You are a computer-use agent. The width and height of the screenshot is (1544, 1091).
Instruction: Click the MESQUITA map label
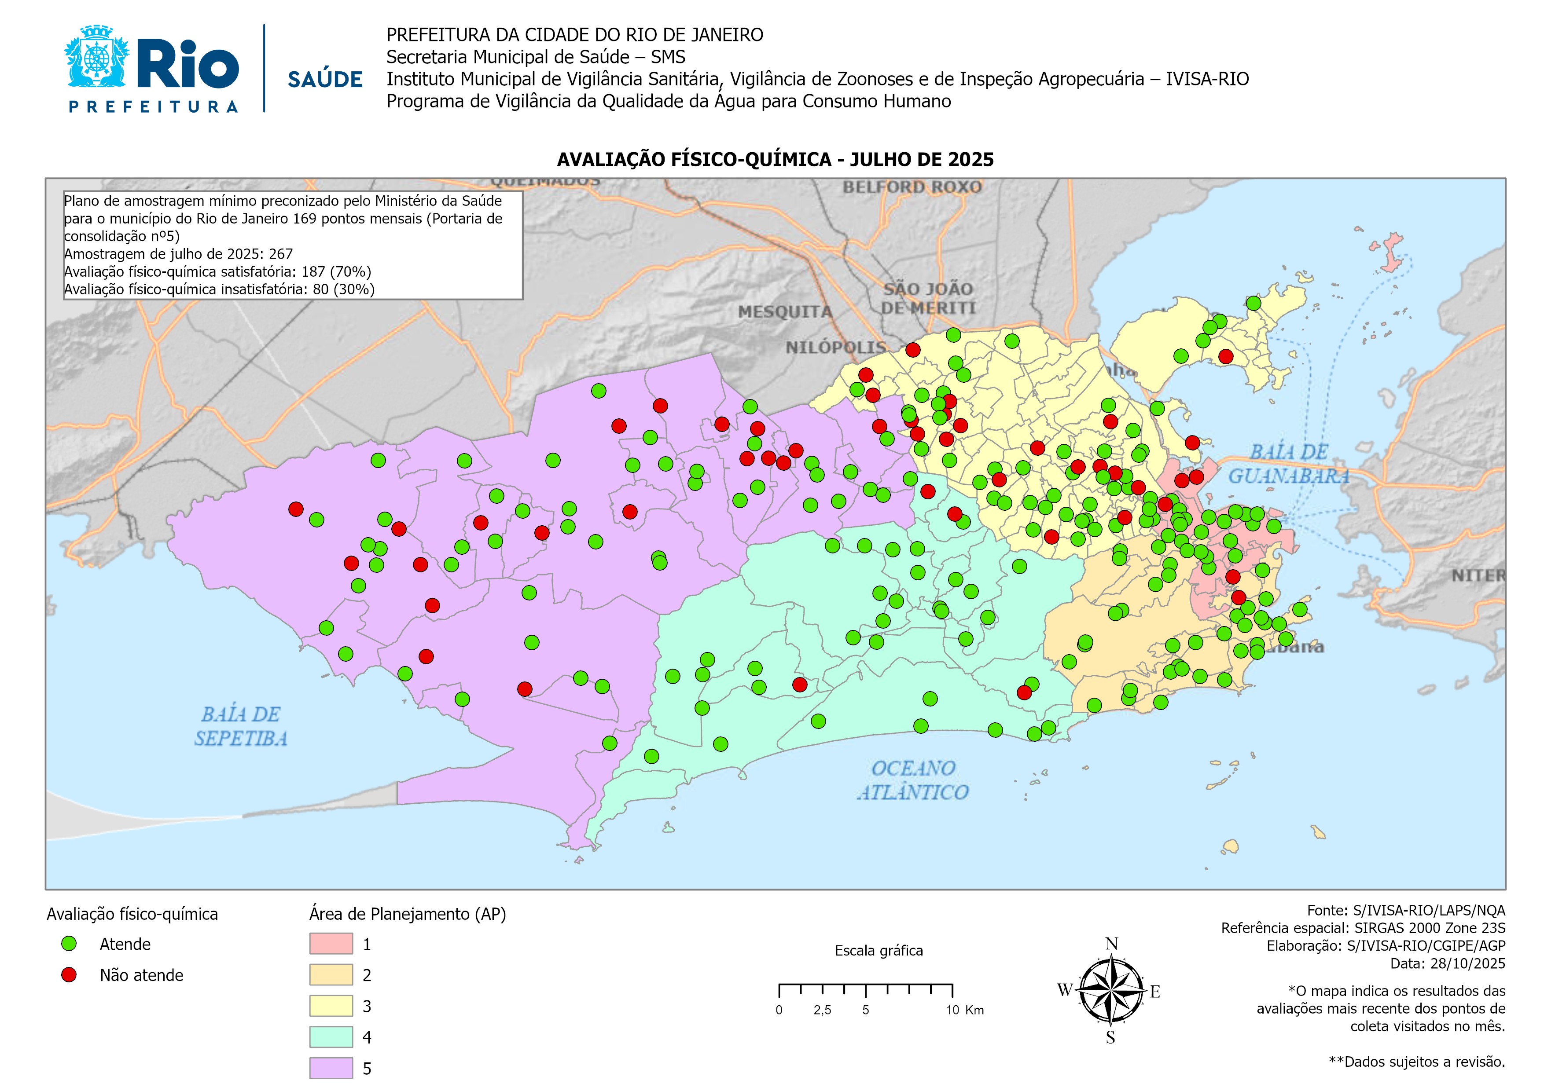(785, 312)
